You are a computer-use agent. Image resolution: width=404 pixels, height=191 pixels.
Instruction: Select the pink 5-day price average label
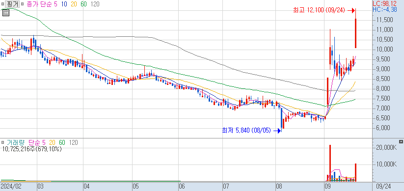[56, 4]
